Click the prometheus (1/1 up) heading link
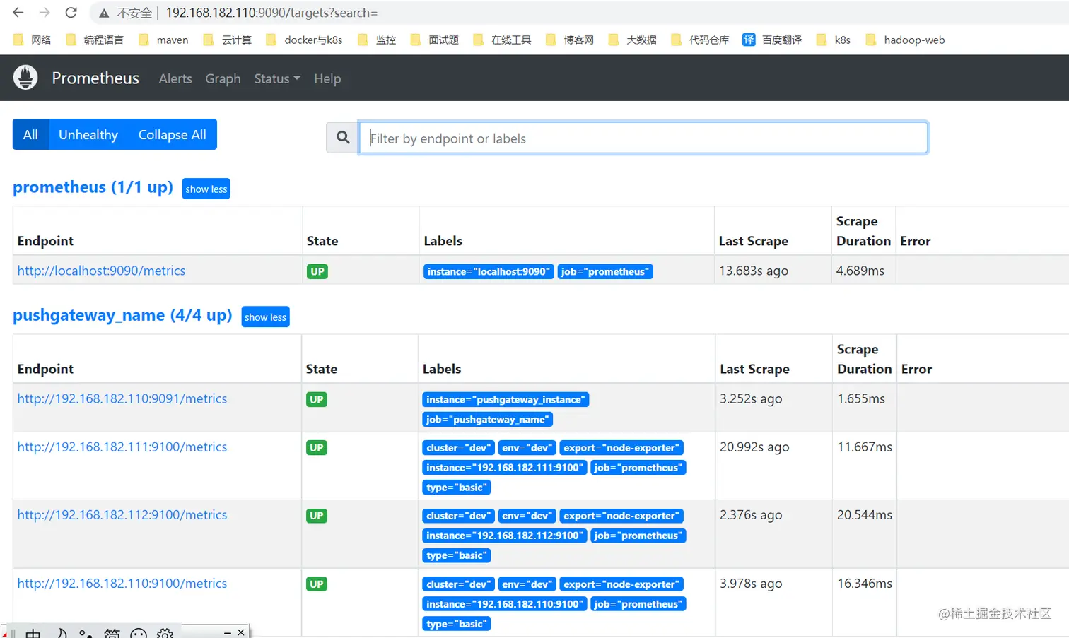 tap(93, 187)
